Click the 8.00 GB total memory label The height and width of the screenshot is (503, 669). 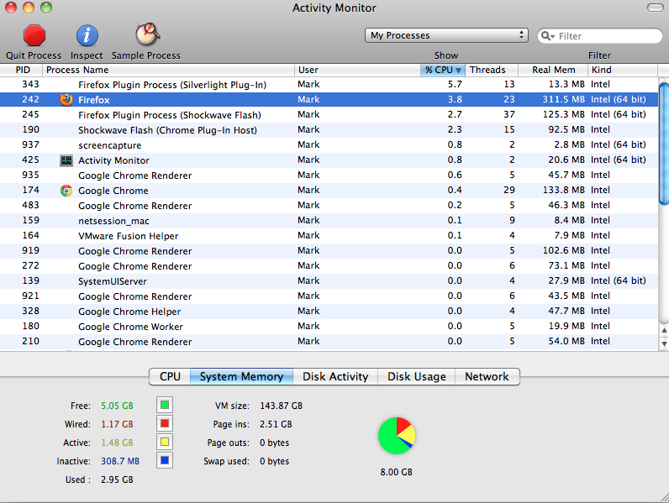(397, 472)
